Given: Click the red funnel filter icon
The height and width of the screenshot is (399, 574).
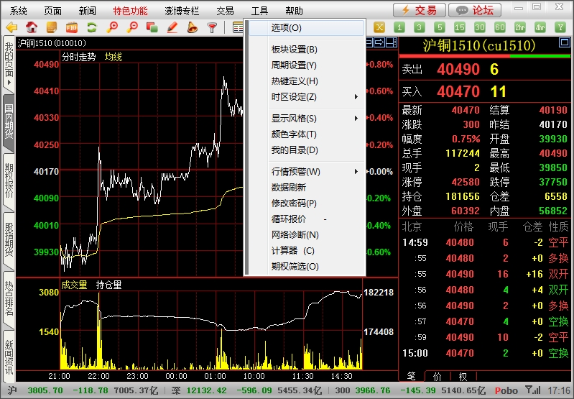Looking at the screenshot, I should coord(212,27).
